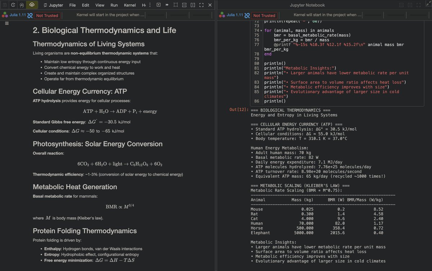432x271 pixels.
Task: Open the history clock icon in left toolbar
Action: [x=13, y=5]
